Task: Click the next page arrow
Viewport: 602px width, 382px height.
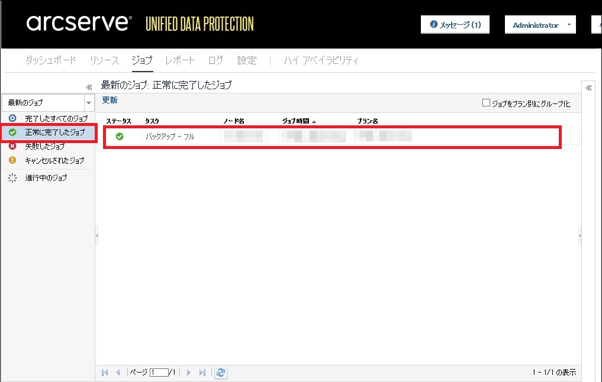Action: click(x=189, y=373)
